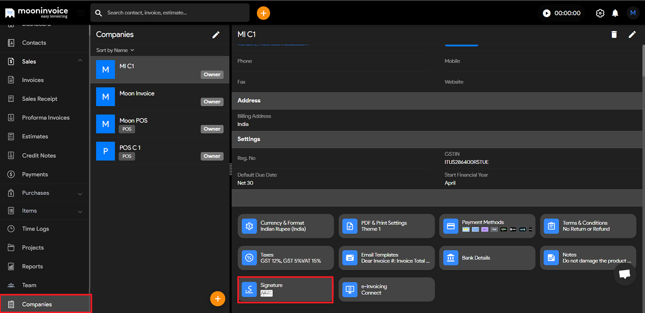Screen dimensions: 645x313
Task: Open the settings gear icon
Action: (600, 13)
